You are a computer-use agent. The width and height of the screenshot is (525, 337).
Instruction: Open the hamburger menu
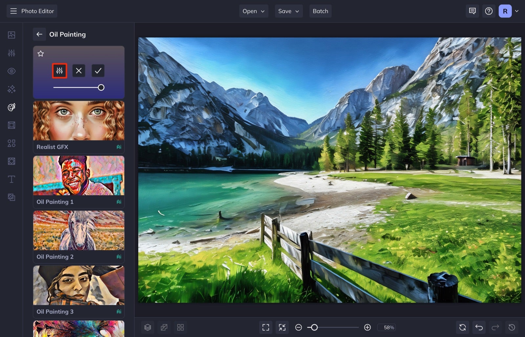coord(13,11)
